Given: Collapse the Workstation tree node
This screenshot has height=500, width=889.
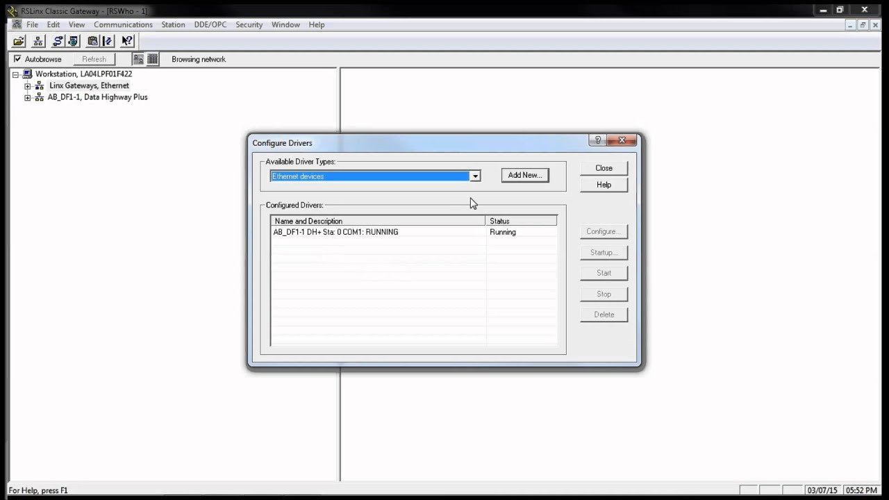Looking at the screenshot, I should [x=15, y=74].
